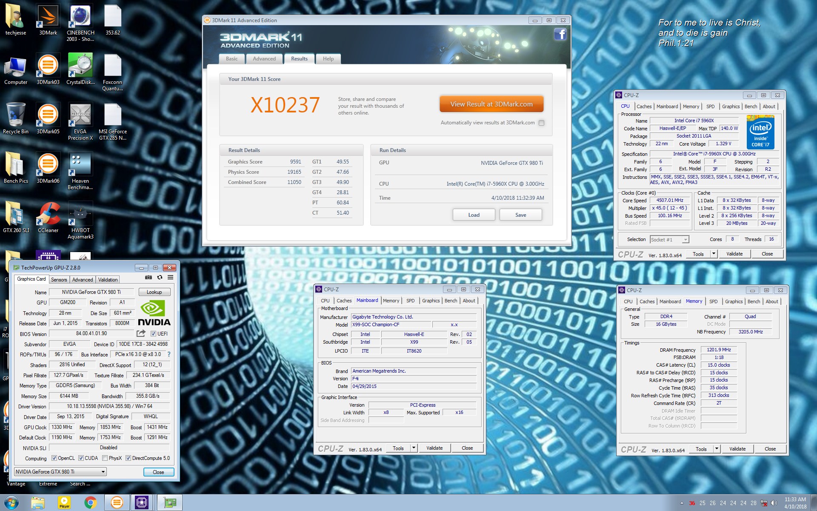The width and height of the screenshot is (817, 511).
Task: Open Foxconn Quantum file icon
Action: pos(113,72)
